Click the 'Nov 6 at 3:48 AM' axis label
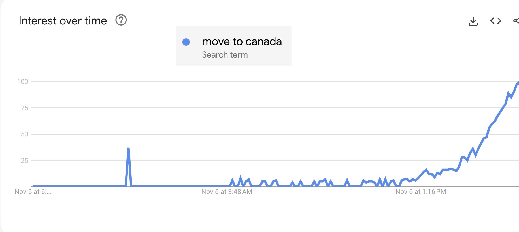Image resolution: width=519 pixels, height=232 pixels. (x=227, y=192)
